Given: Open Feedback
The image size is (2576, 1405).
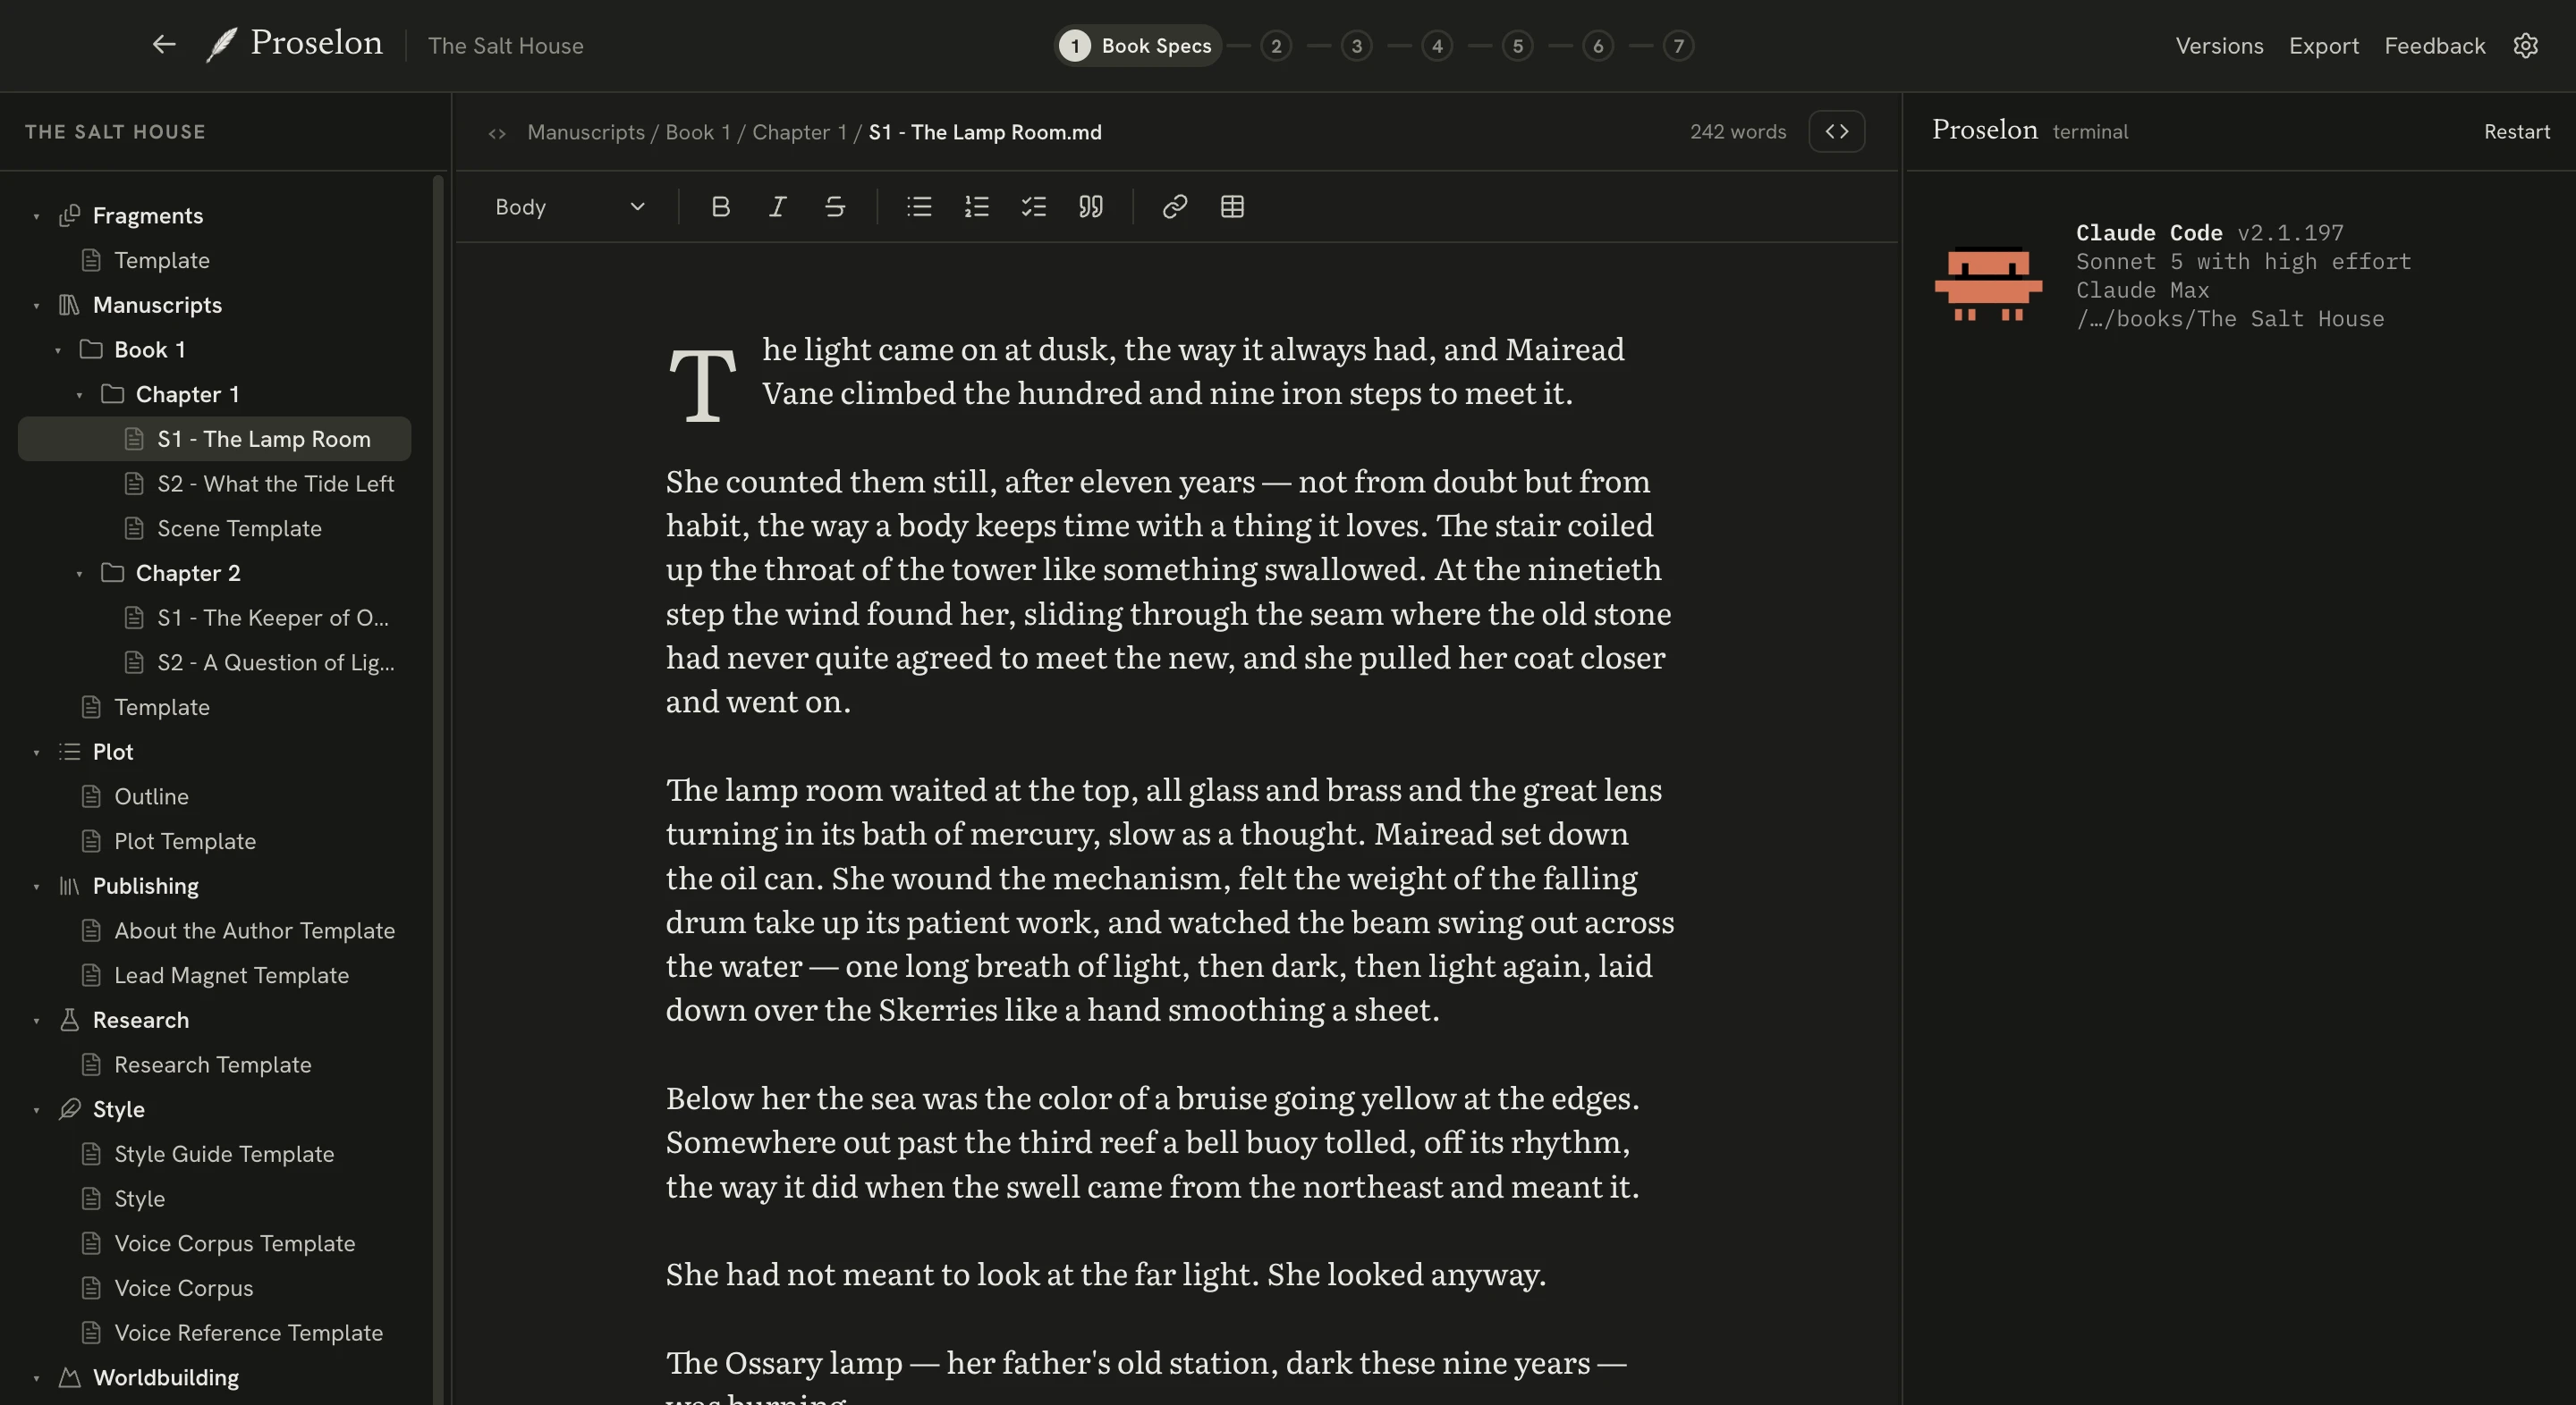Looking at the screenshot, I should pos(2434,46).
